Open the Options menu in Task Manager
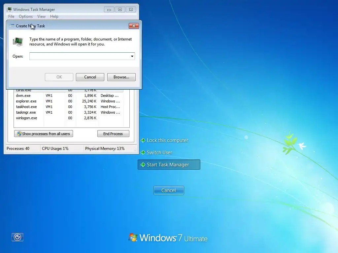 point(26,16)
